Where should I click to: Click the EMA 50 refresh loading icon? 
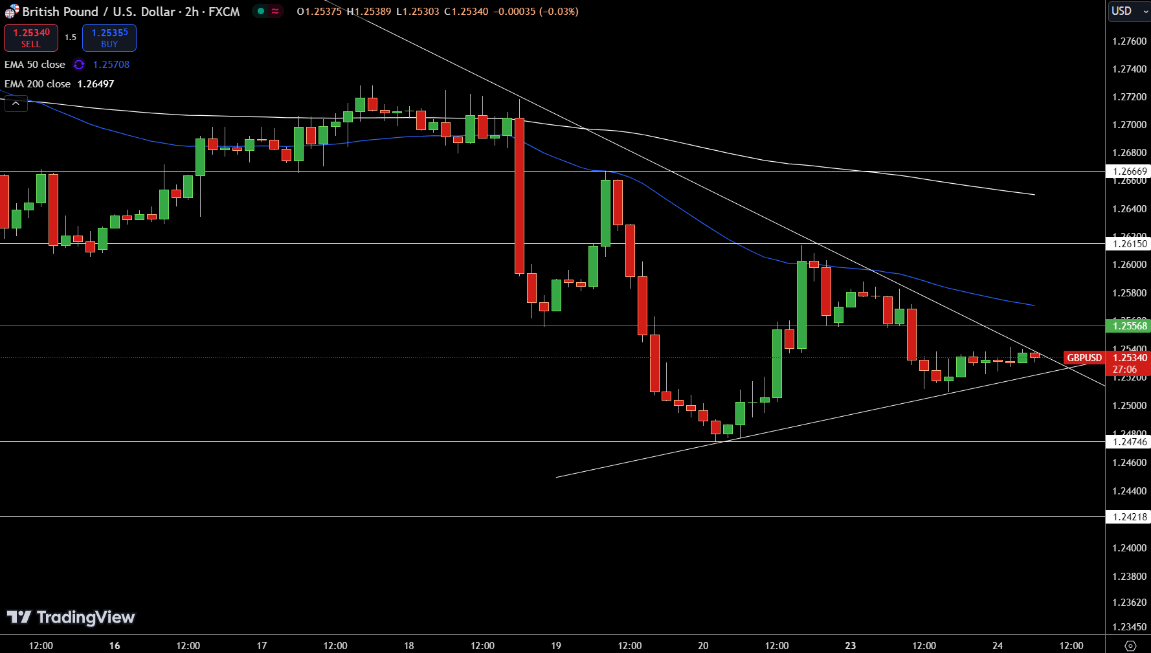79,65
